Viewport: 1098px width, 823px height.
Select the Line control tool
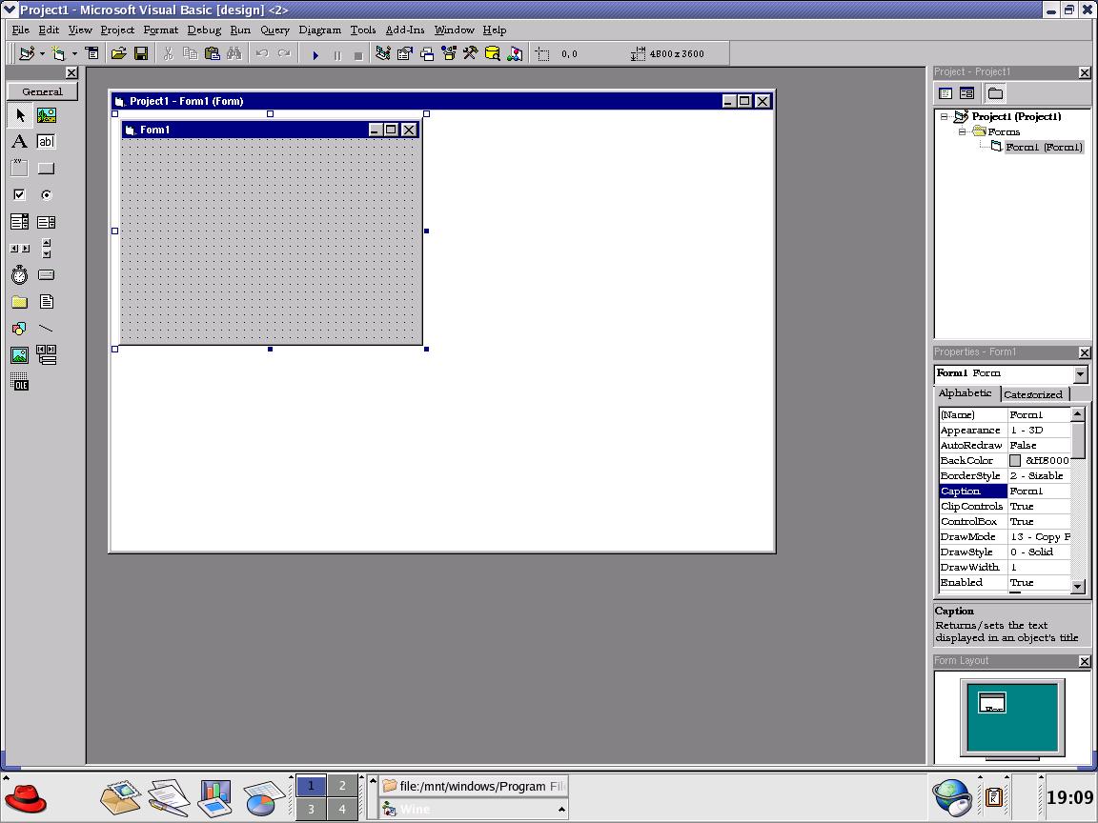(x=46, y=329)
